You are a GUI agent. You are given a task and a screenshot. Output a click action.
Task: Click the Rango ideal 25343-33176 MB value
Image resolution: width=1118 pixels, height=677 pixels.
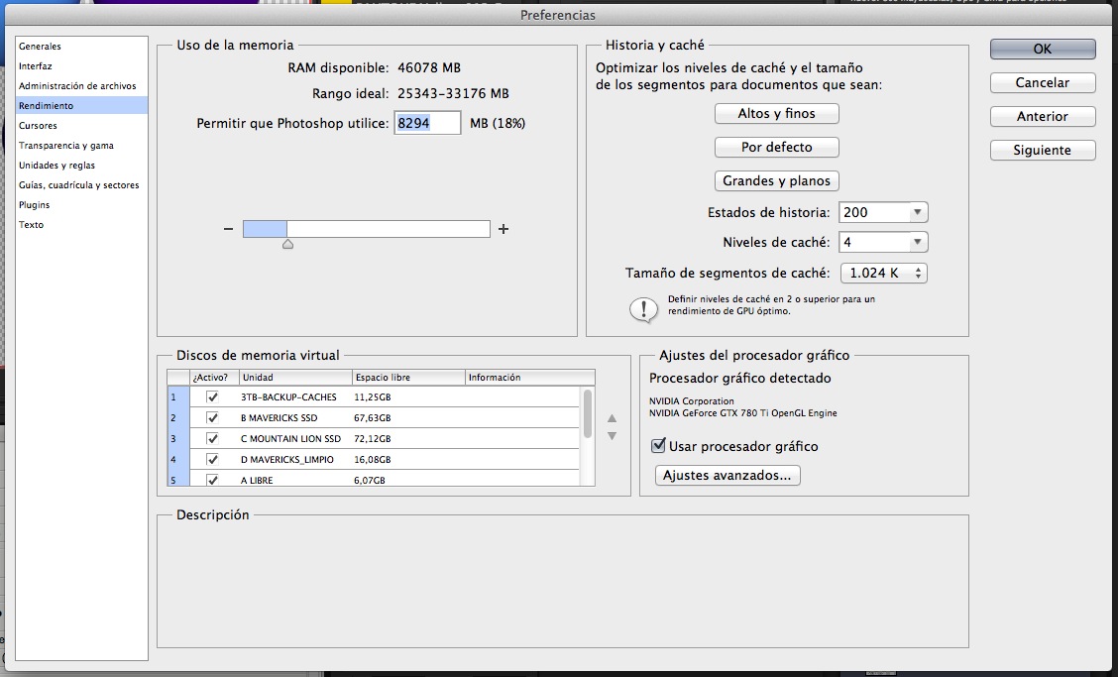454,93
